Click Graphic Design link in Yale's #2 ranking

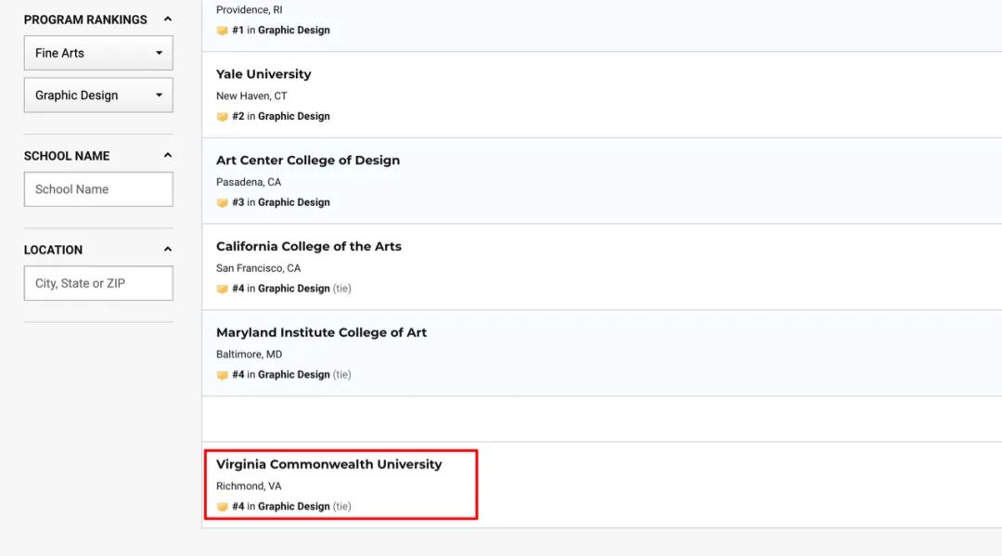tap(293, 117)
